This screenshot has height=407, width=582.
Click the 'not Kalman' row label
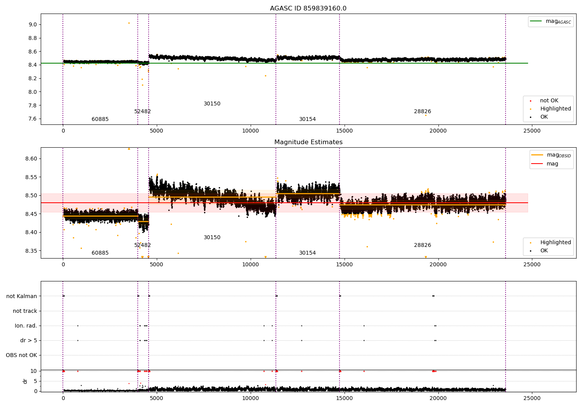pos(22,297)
